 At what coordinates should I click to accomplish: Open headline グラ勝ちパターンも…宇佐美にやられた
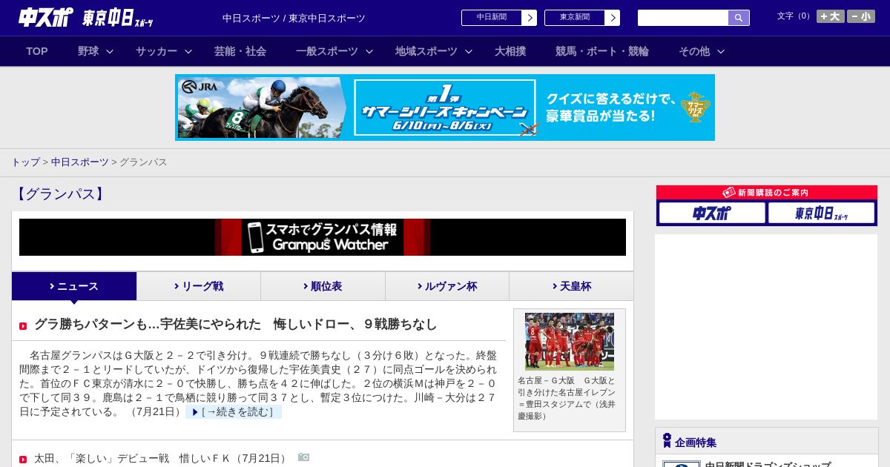click(236, 325)
